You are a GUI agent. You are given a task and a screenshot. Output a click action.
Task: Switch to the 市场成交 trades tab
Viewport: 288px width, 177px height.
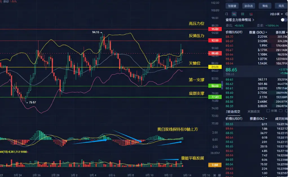(233, 111)
